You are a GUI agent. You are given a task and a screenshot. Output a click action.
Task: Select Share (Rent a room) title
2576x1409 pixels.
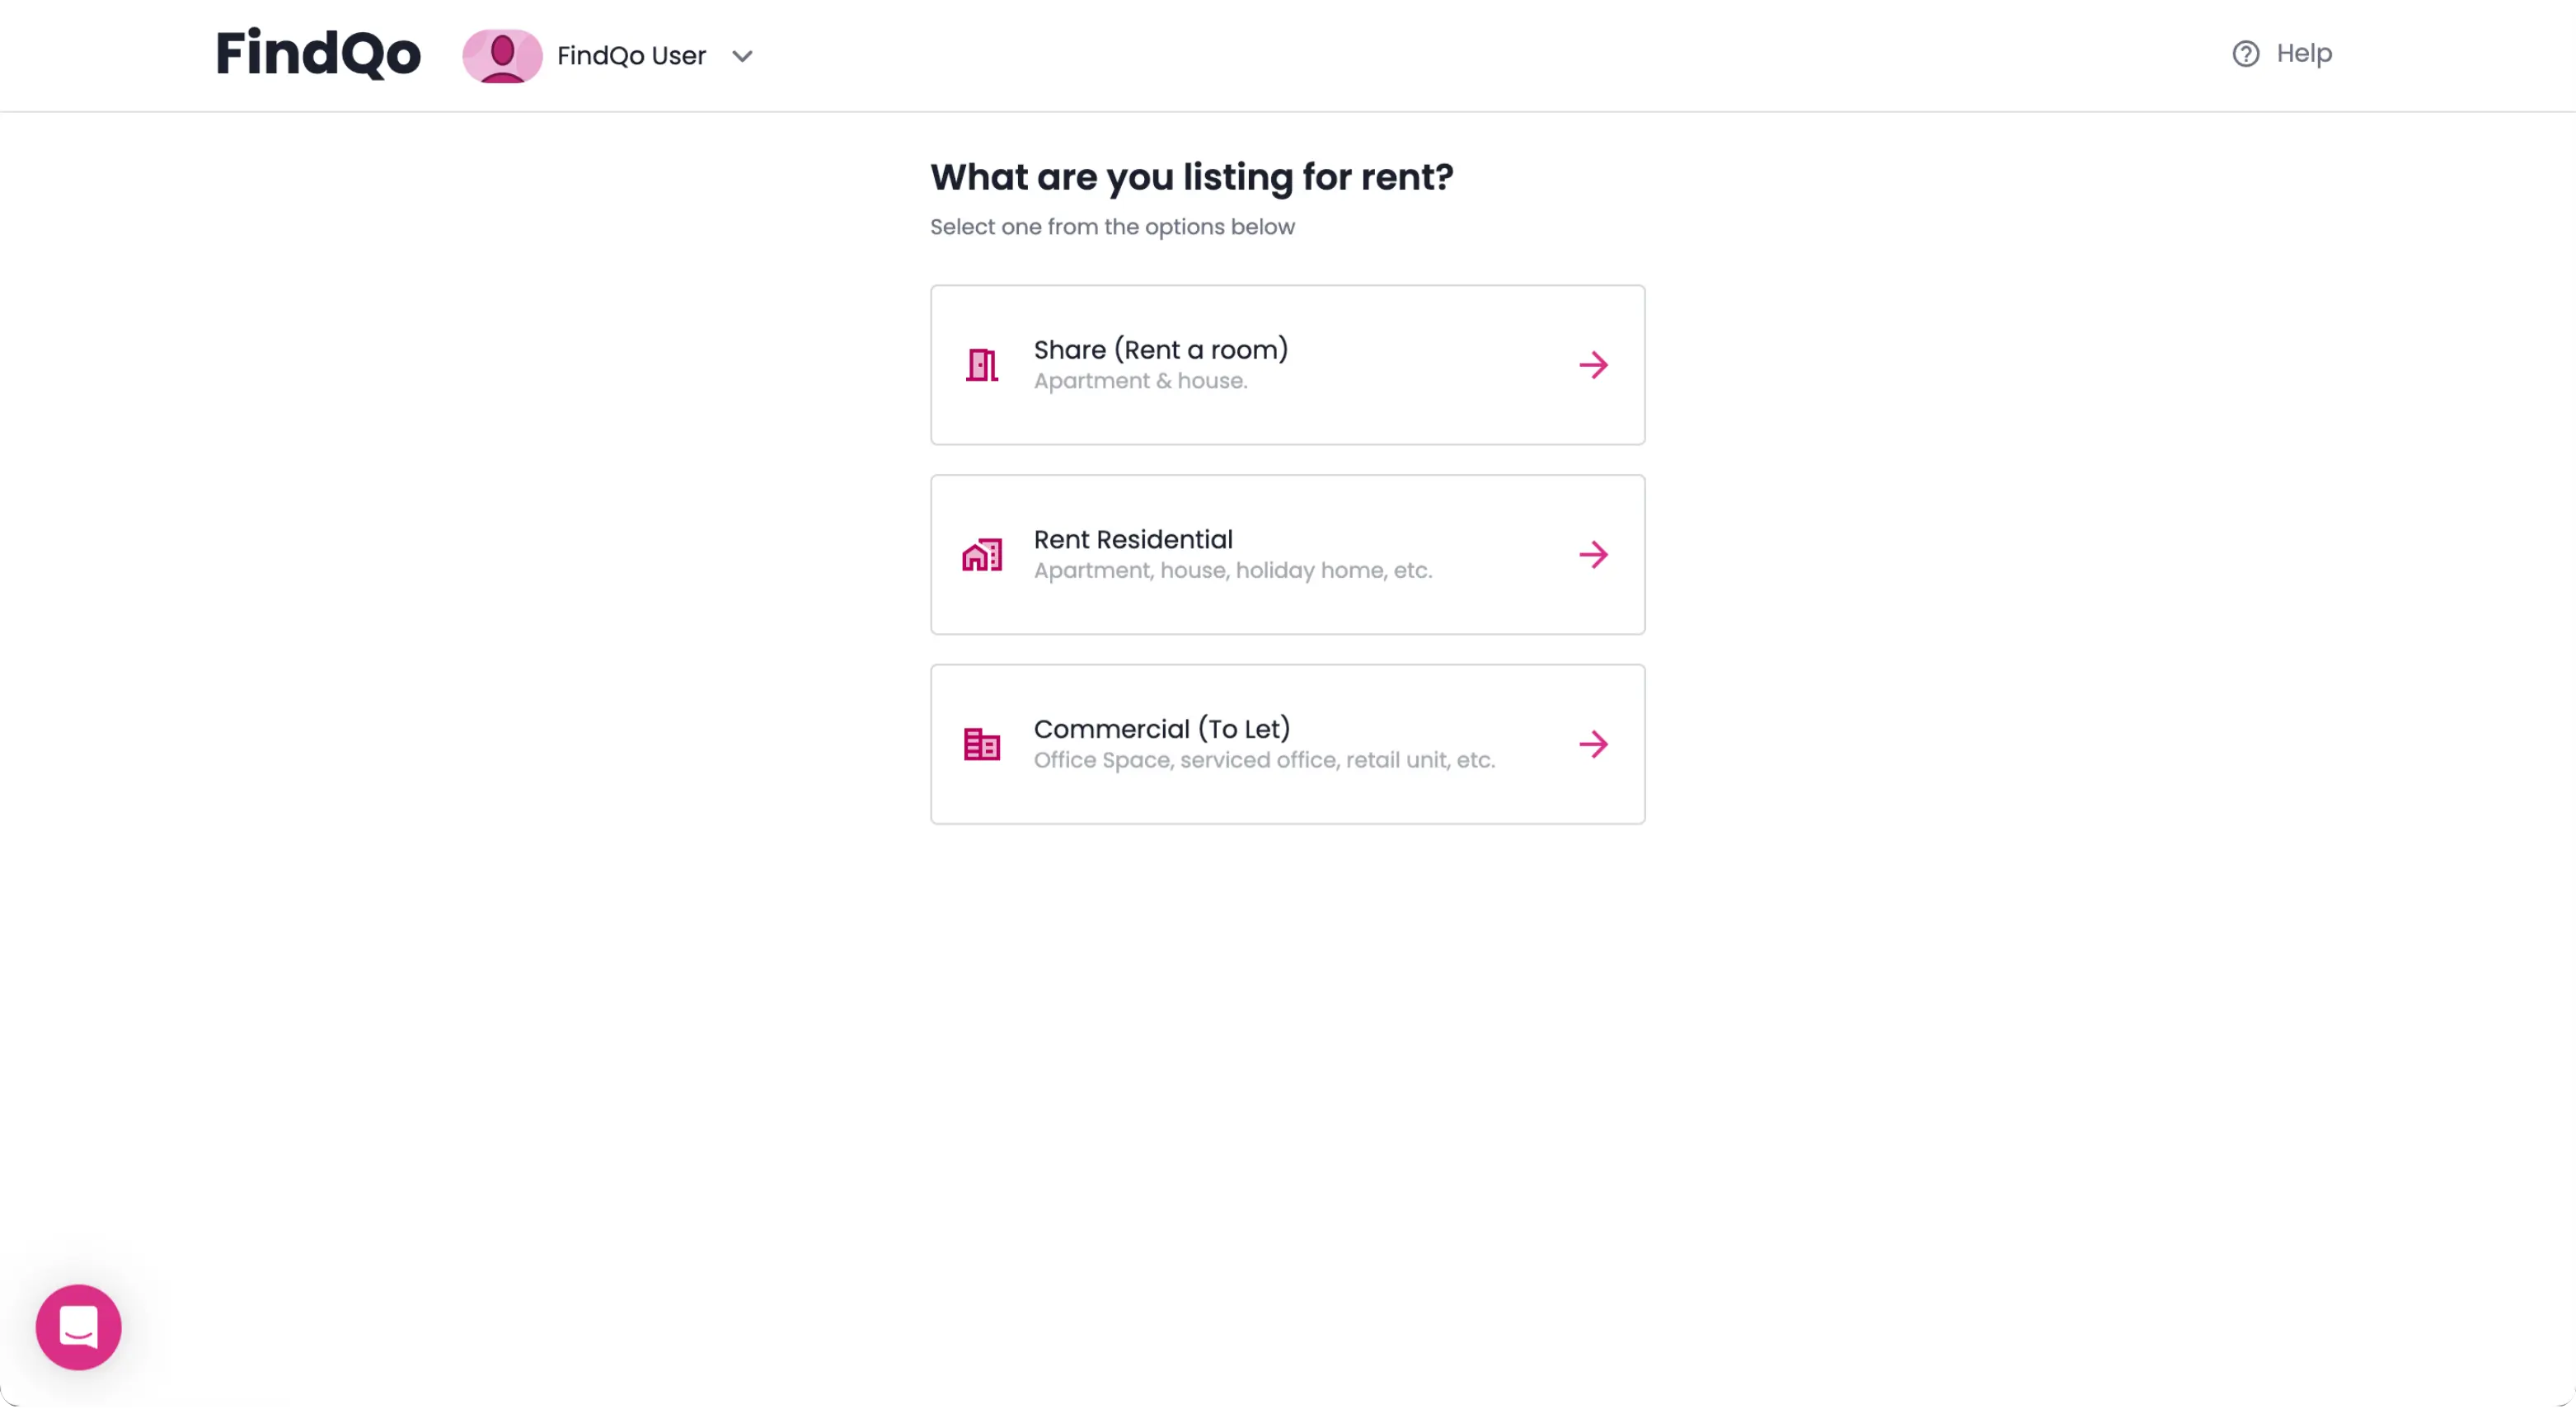click(1161, 349)
